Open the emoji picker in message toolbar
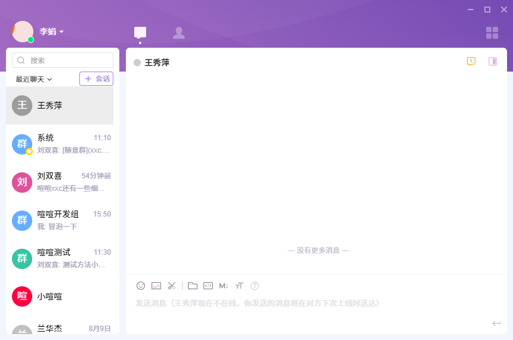 [x=141, y=286]
